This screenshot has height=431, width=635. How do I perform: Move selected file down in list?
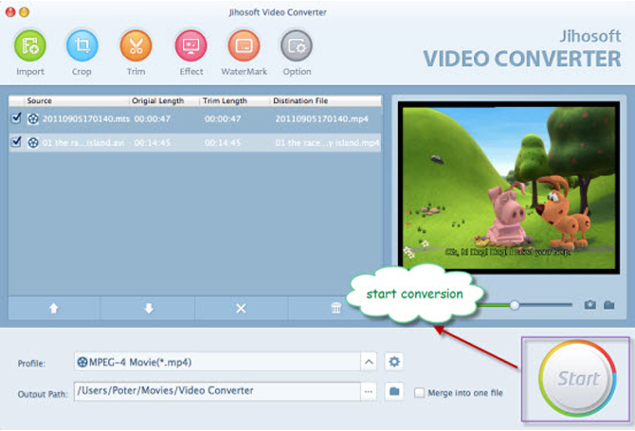(x=147, y=308)
